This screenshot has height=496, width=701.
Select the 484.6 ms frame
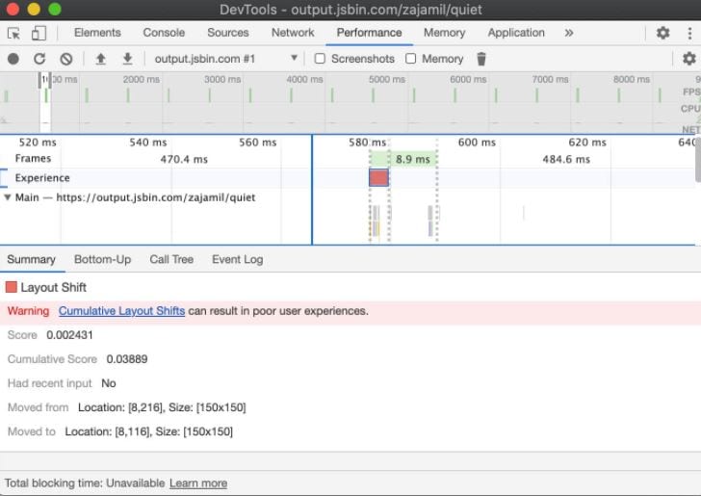pyautogui.click(x=566, y=159)
